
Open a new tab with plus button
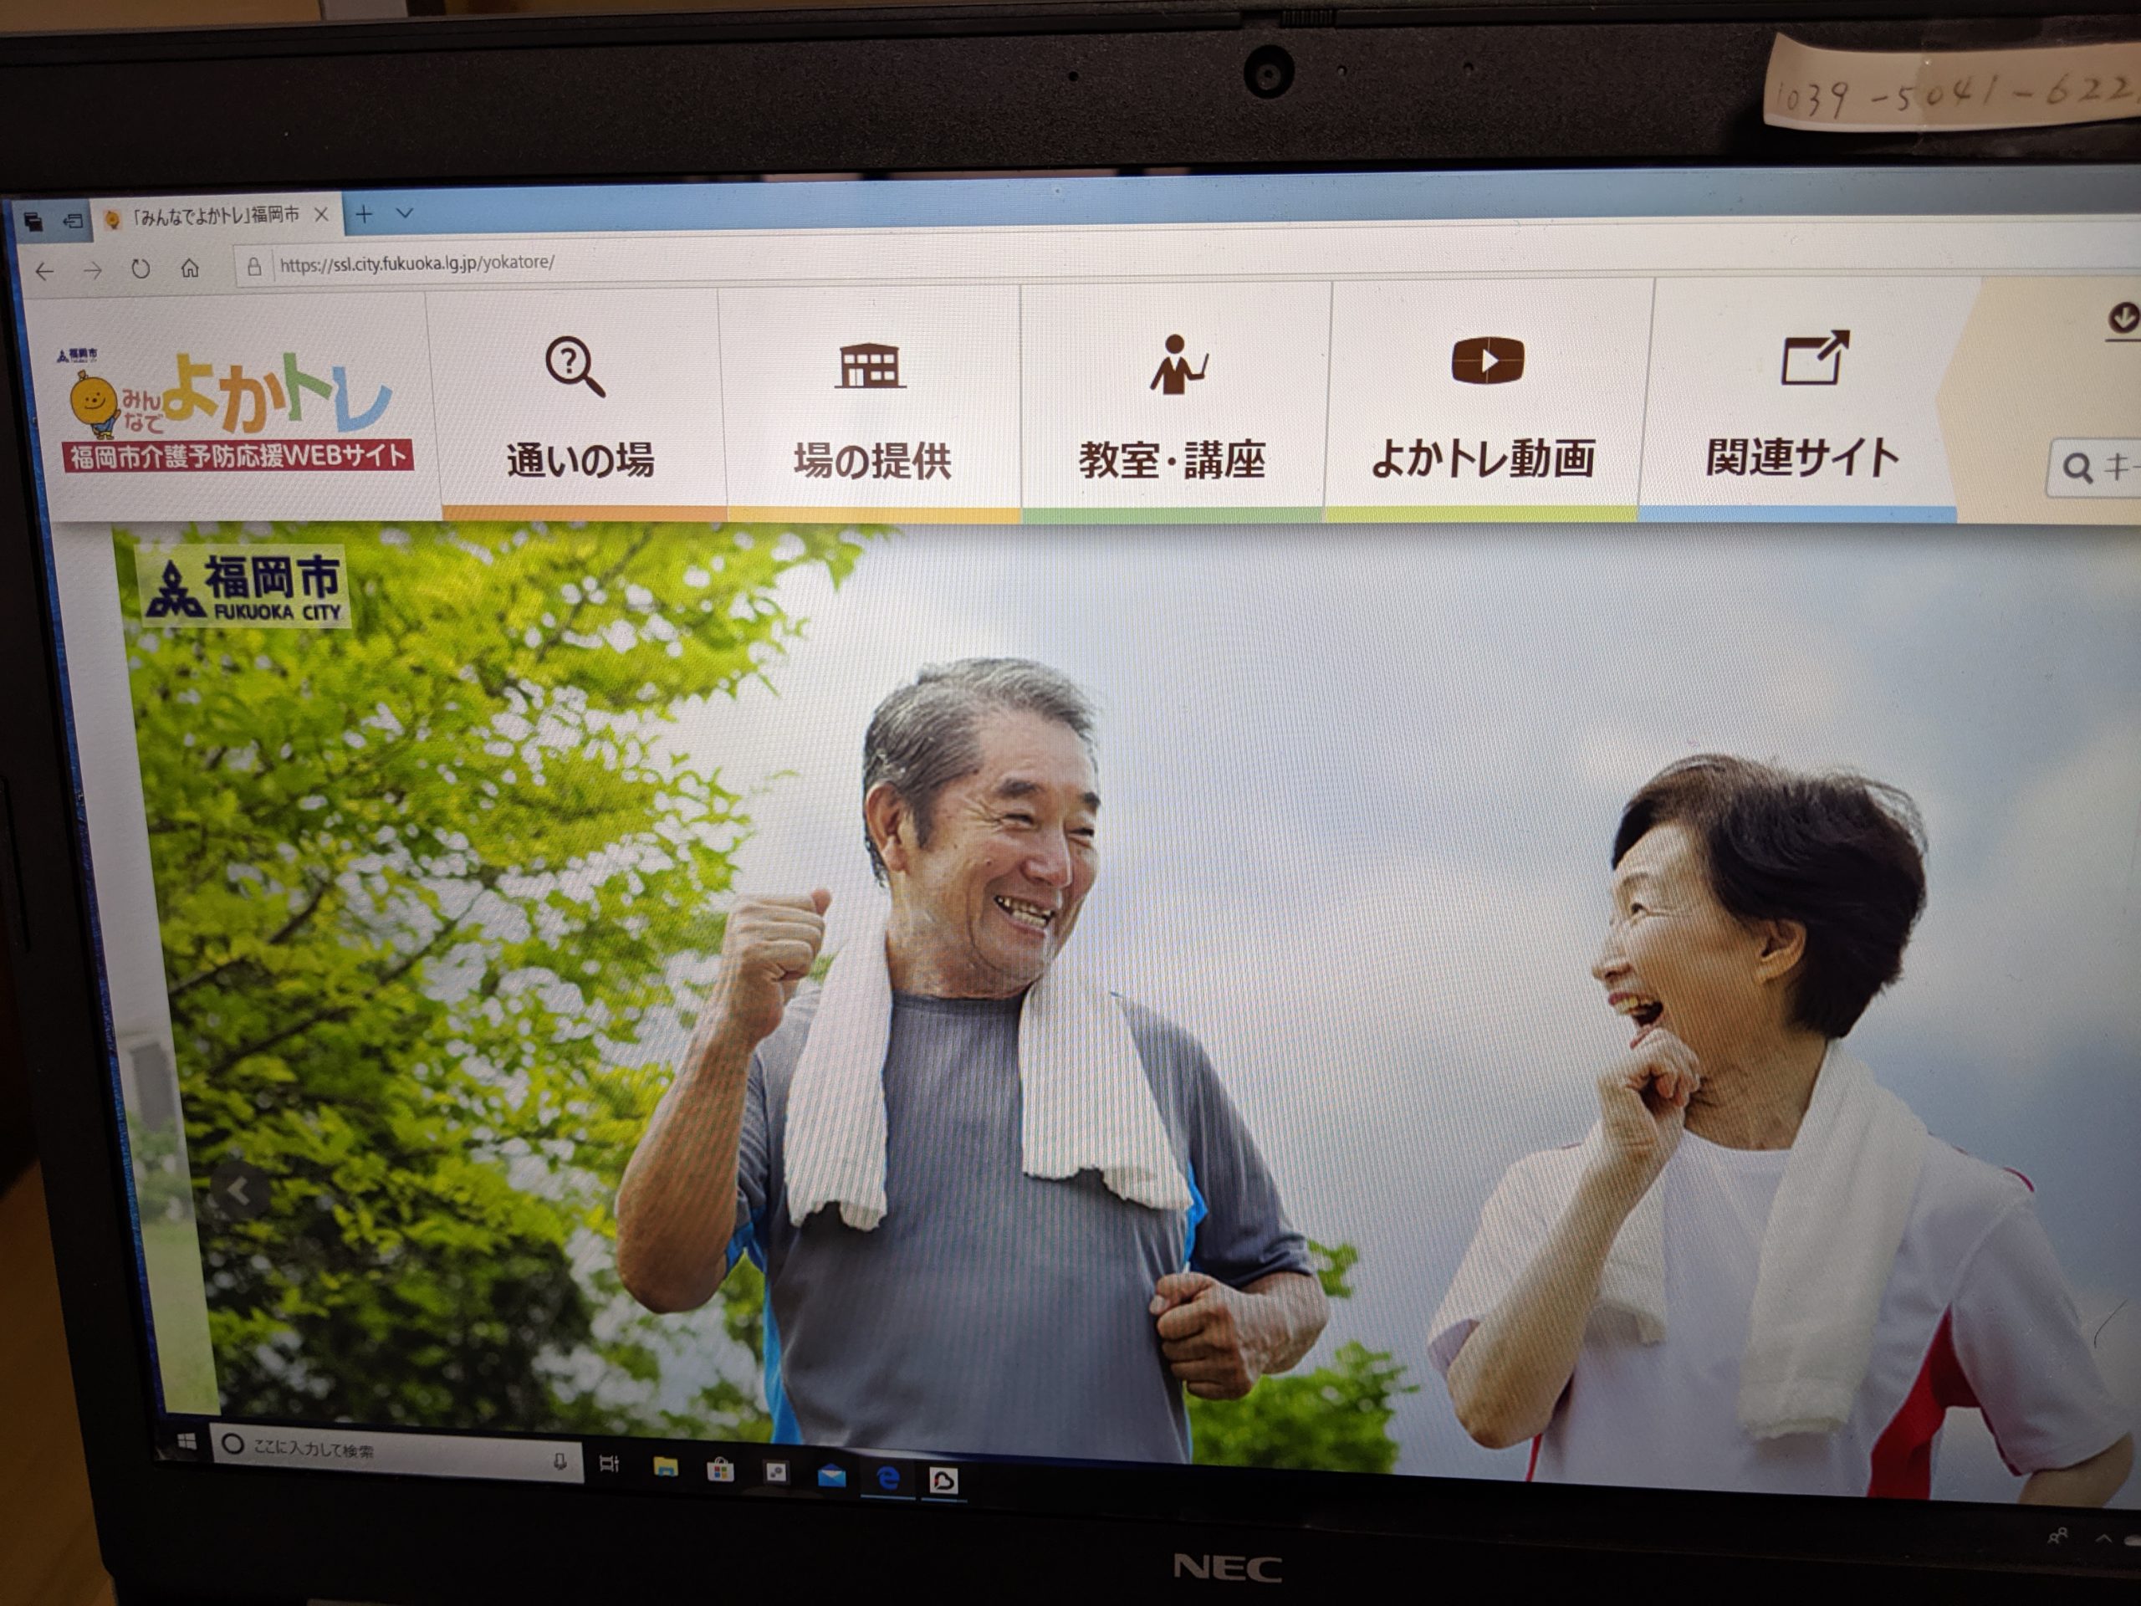click(x=364, y=214)
